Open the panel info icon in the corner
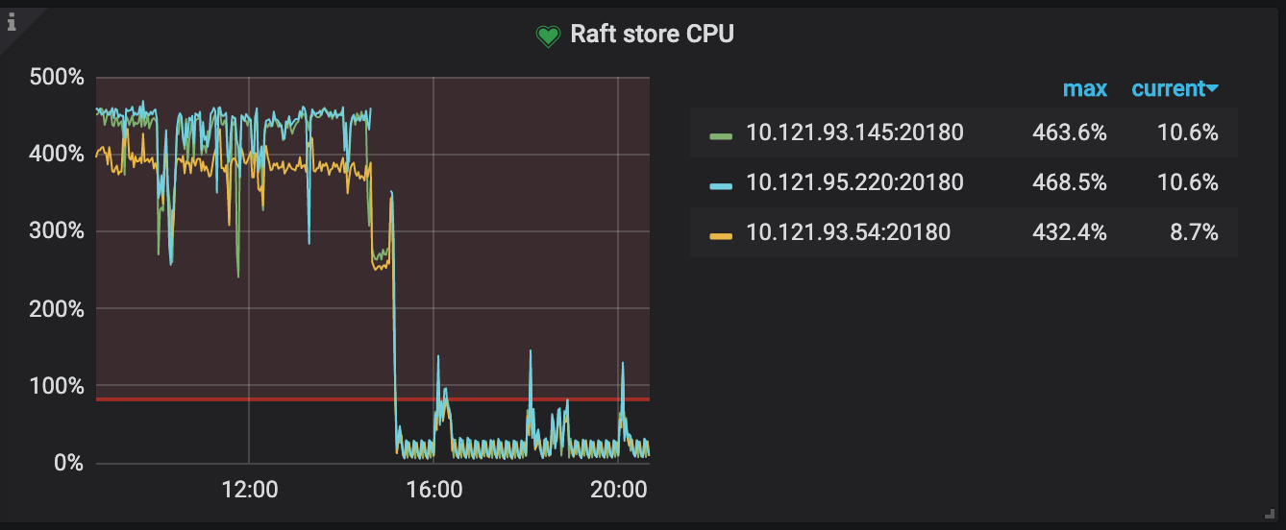Viewport: 1286px width, 530px height. (12, 21)
